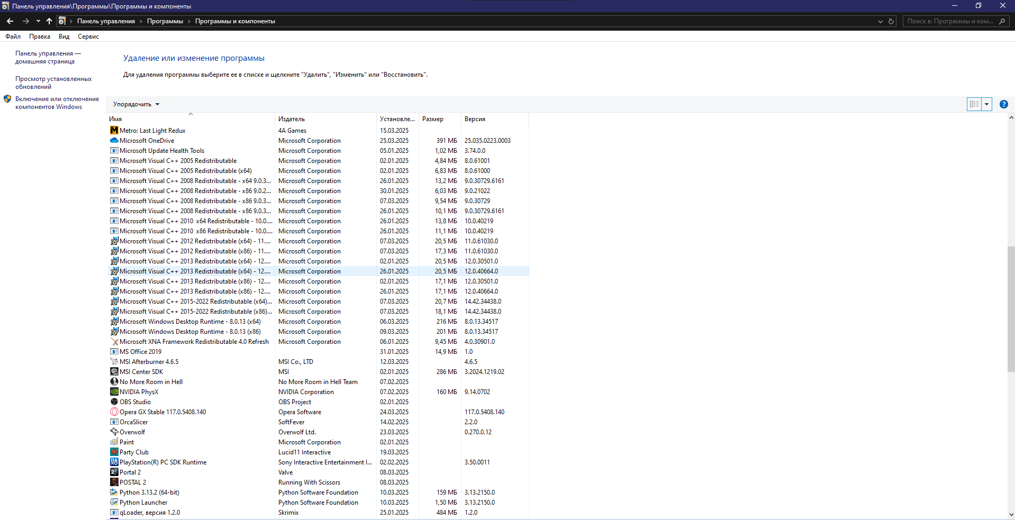The image size is (1015, 520).
Task: Select Microsoft Update Health Tools row
Action: point(319,151)
